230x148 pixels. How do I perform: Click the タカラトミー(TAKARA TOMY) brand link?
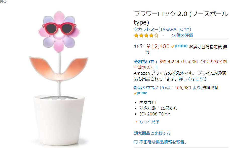pos(162,29)
